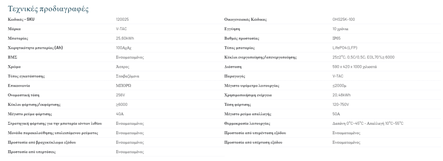This screenshot has height=161, width=443.
Task: Click the Θερμοκρασία λειτουργίας label
Action: pos(247,123)
